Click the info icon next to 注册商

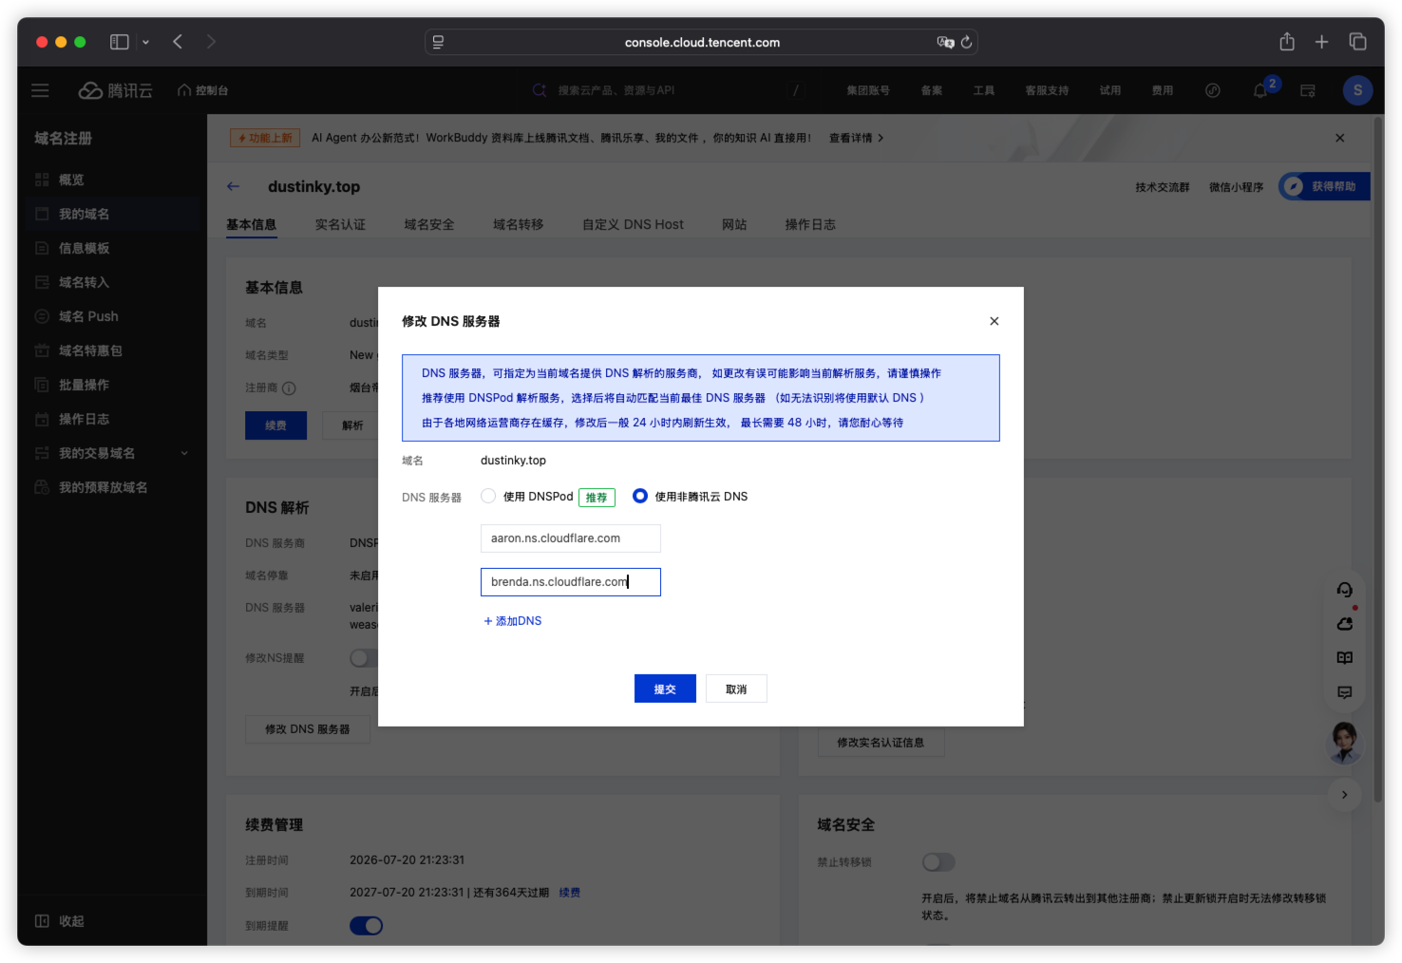290,387
